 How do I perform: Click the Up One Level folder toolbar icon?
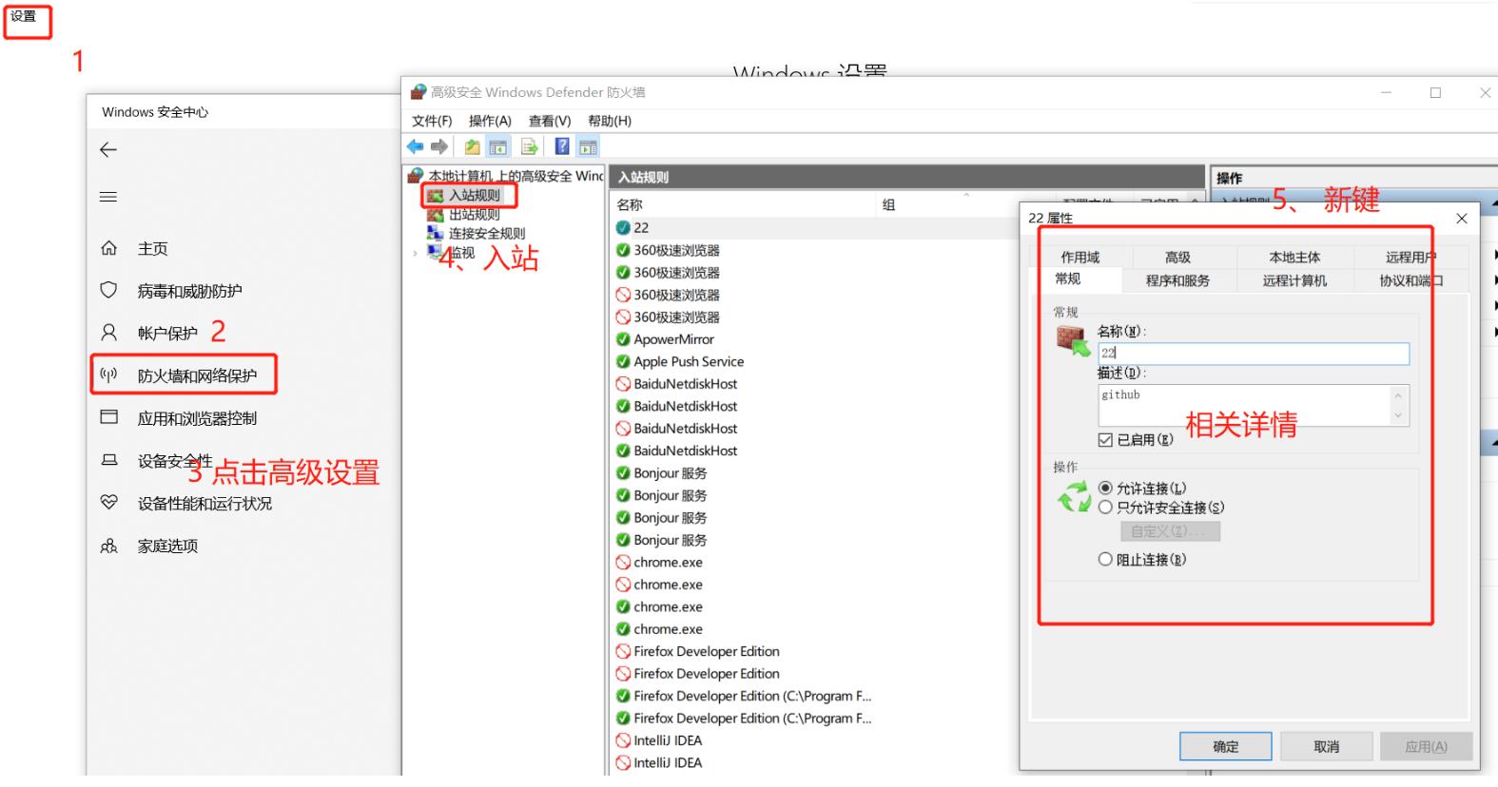pos(472,146)
